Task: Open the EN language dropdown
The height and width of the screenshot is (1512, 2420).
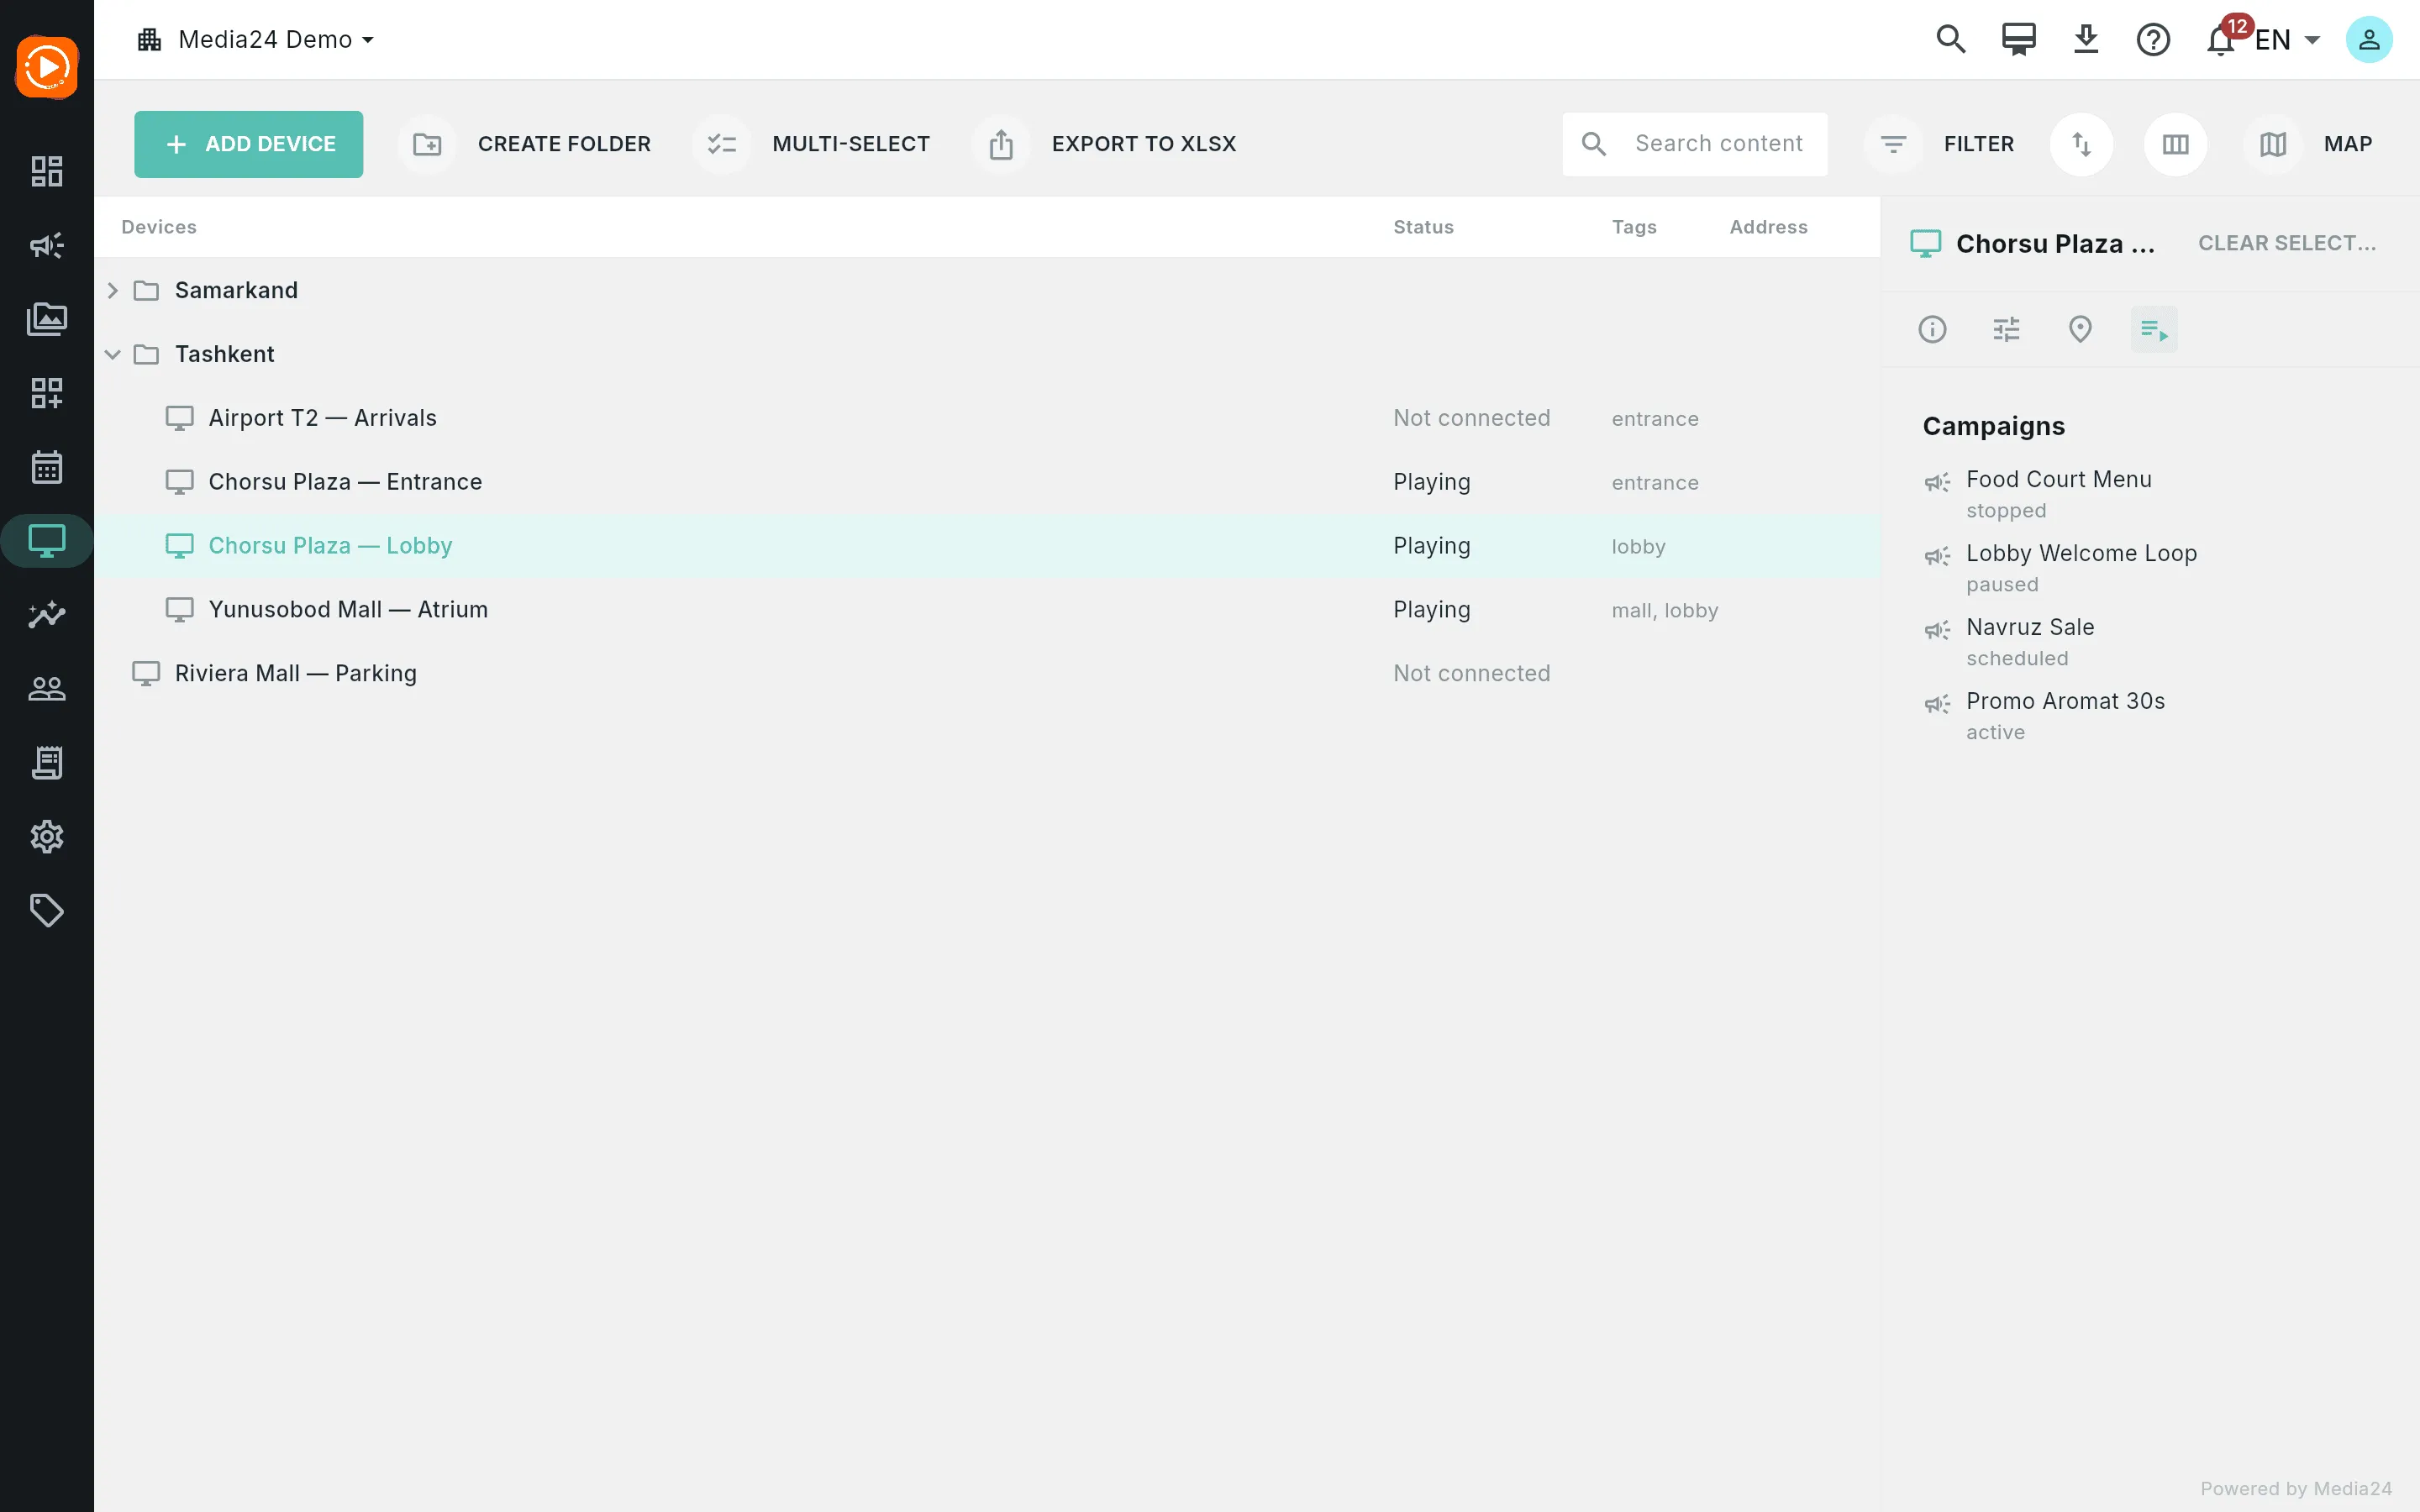Action: point(2288,39)
